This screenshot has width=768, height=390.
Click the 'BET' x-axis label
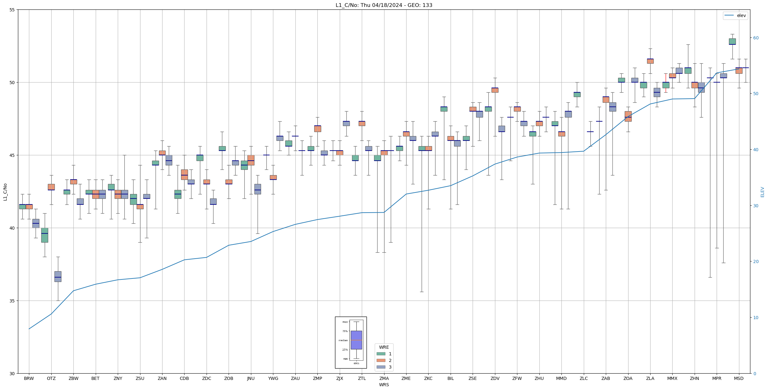pos(95,378)
